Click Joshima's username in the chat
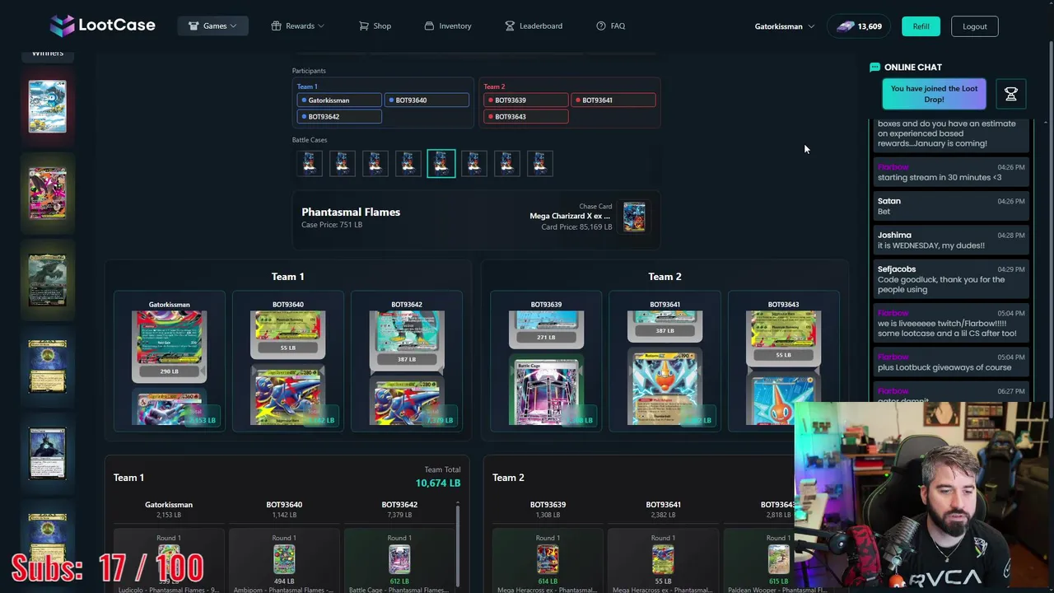The image size is (1054, 593). coord(894,236)
